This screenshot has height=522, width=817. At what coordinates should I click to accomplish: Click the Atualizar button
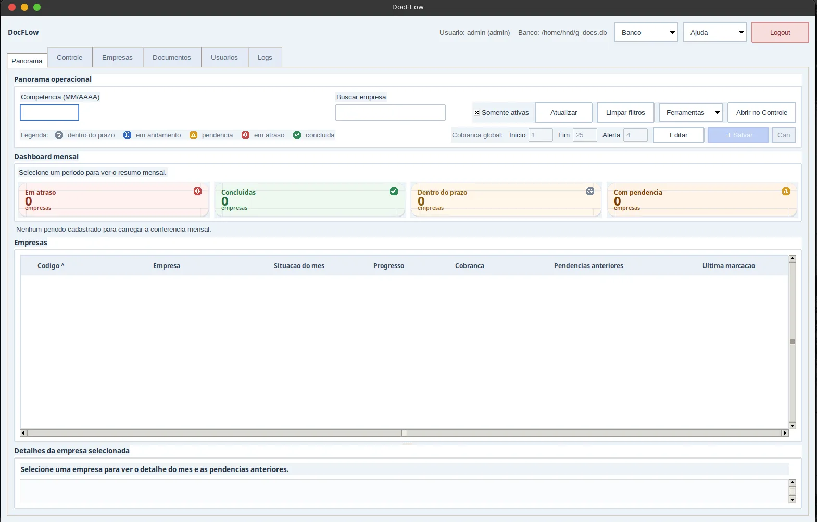pos(564,112)
